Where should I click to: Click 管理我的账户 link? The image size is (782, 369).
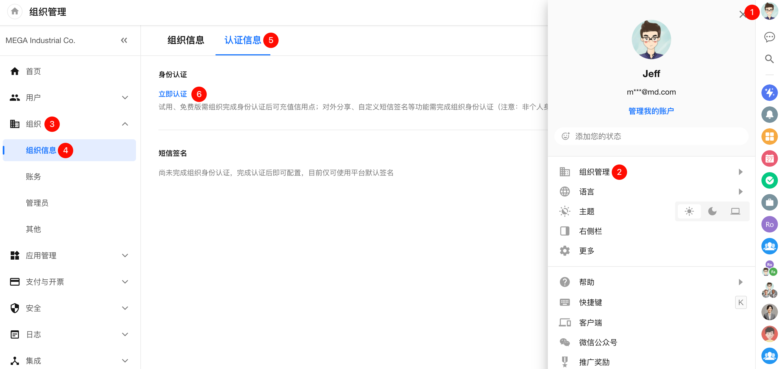tap(651, 111)
